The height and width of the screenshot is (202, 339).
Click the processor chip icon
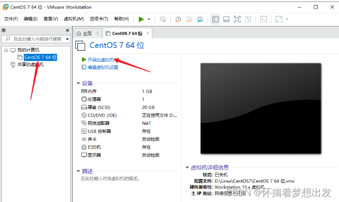click(84, 99)
